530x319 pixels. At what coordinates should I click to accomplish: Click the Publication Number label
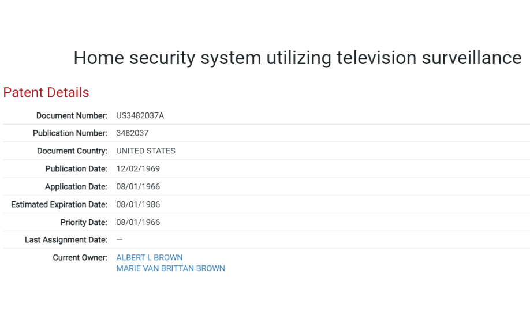(x=70, y=133)
